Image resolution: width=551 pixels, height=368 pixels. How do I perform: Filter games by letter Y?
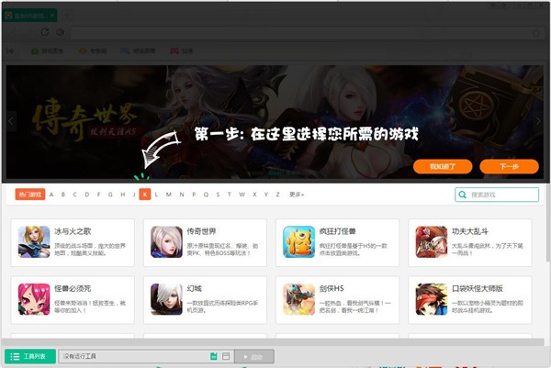click(266, 195)
